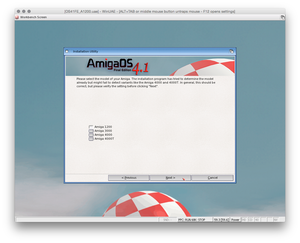Click the SND status field
This screenshot has width=300, height=243.
point(167,220)
